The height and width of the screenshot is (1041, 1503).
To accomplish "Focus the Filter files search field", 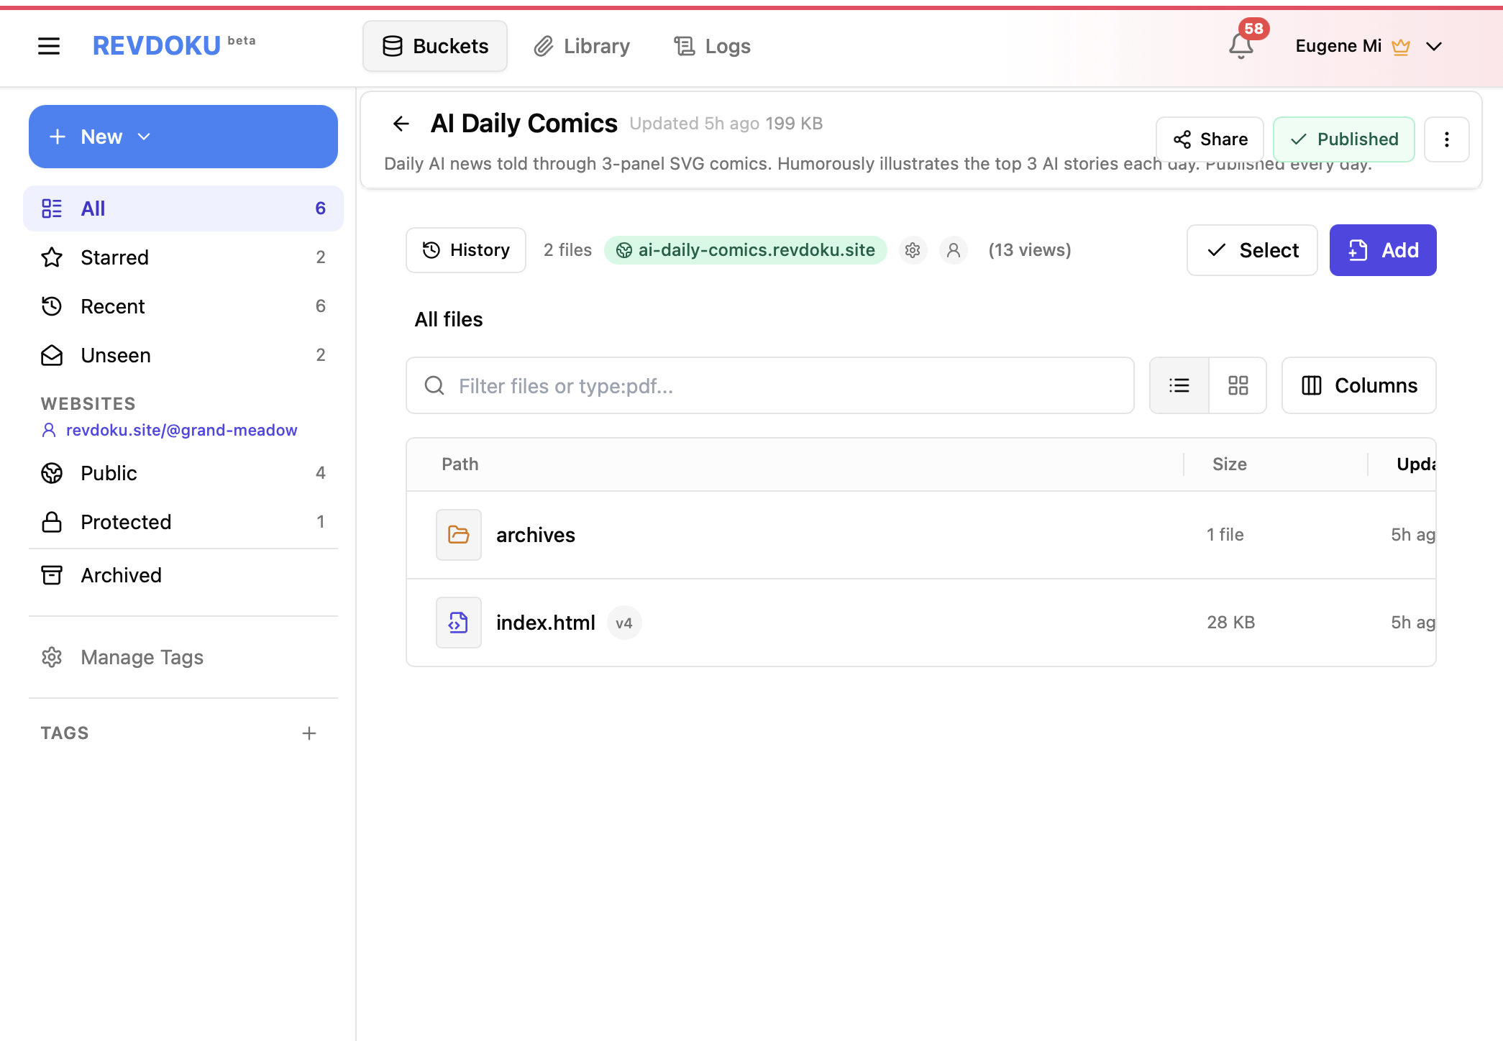I will click(x=770, y=385).
